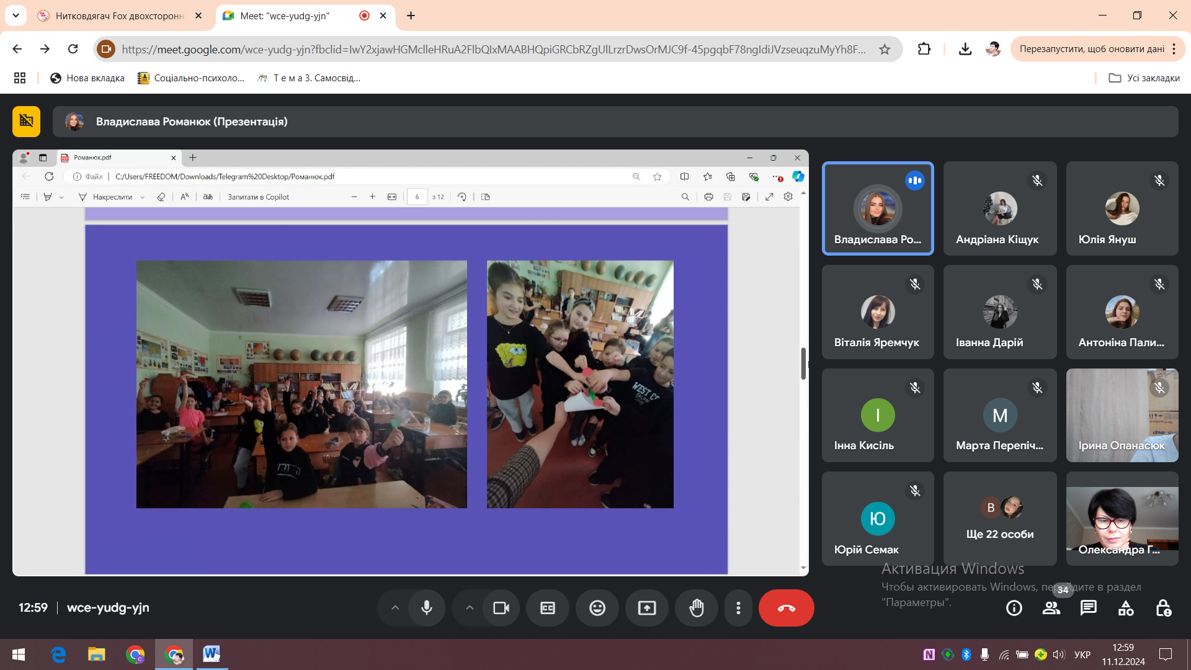This screenshot has width=1191, height=670.
Task: Toggle the camera on or off
Action: (501, 608)
